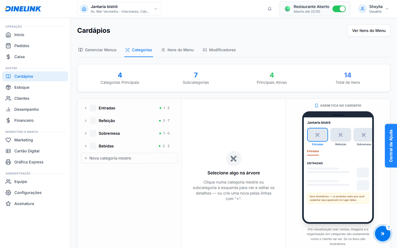Expand the Bebidas category chevron

(x=86, y=146)
